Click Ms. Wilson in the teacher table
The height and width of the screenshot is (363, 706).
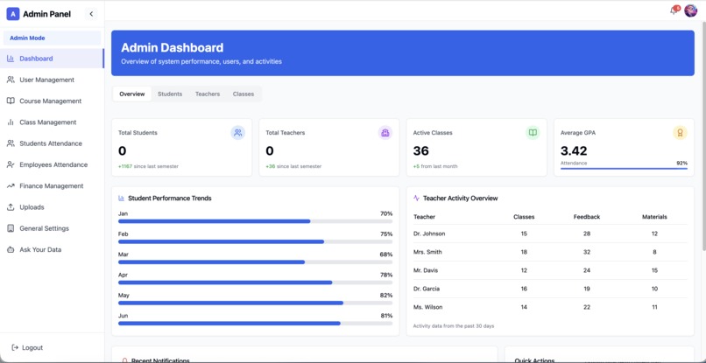tap(427, 307)
